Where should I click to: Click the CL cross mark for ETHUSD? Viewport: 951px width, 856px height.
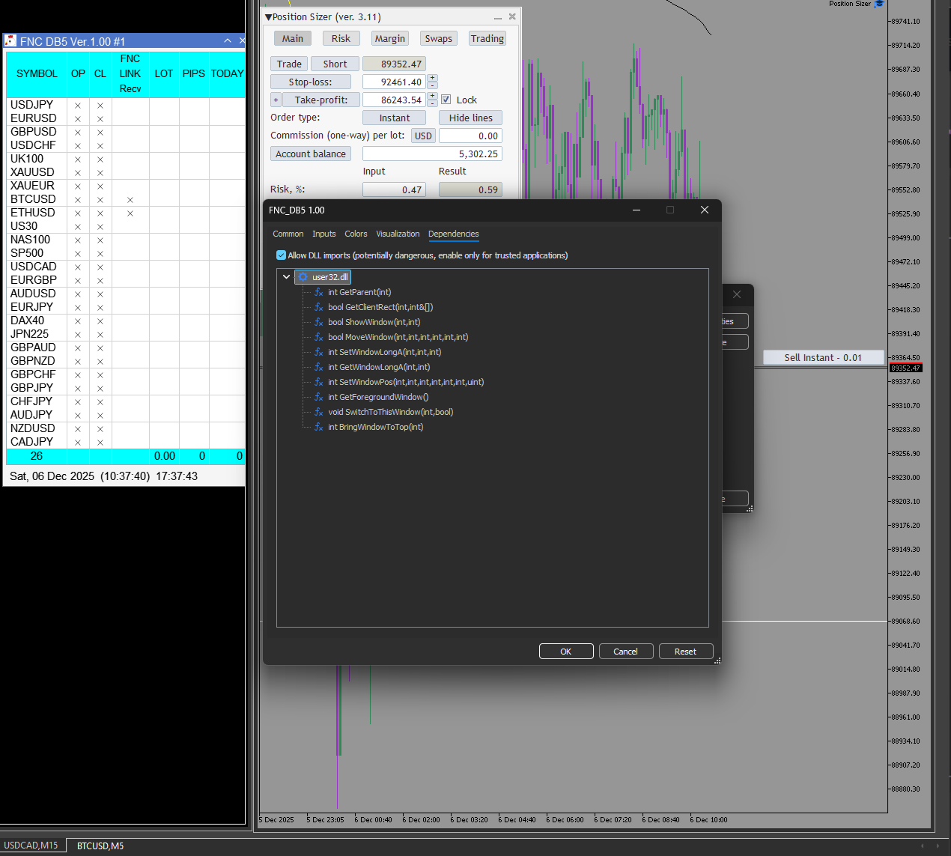click(100, 213)
